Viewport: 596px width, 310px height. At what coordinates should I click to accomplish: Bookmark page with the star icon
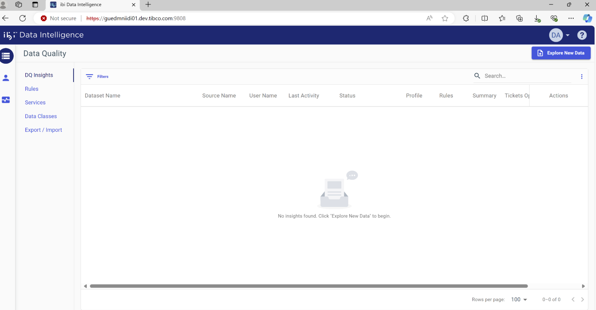tap(445, 18)
